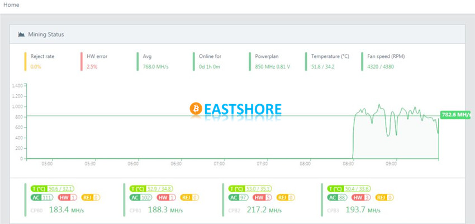This screenshot has height=224, width=475.
Task: Click the CPB3 temperature badge 50.4 / 33.6
Action: coord(349,189)
